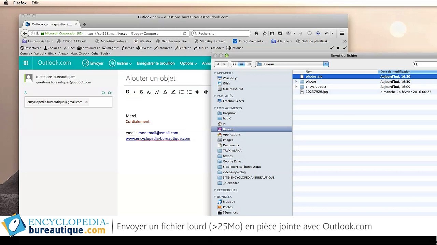
Task: Switch file dialog to list view
Action: [x=241, y=64]
